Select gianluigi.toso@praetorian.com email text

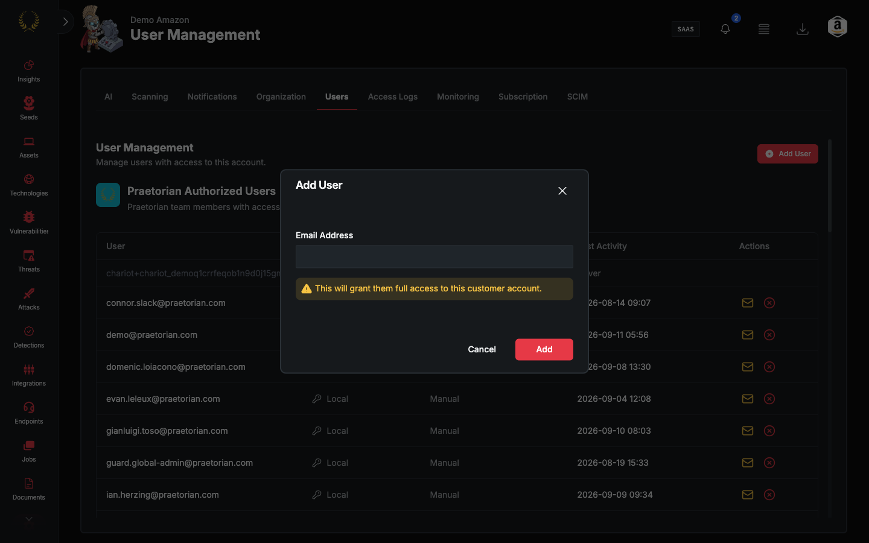167,431
